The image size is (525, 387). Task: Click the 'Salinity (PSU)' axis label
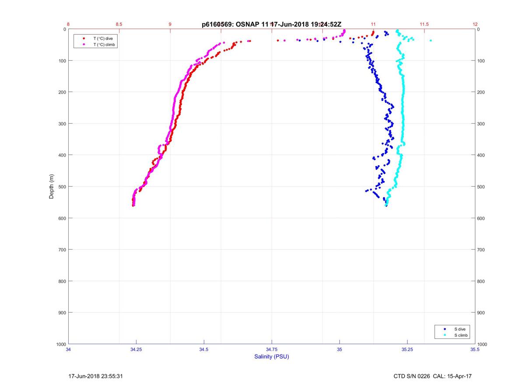pos(272,357)
